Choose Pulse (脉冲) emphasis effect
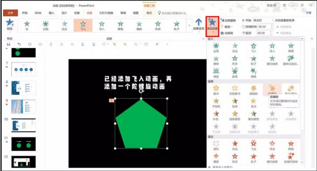This screenshot has height=171, width=317. click(216, 90)
